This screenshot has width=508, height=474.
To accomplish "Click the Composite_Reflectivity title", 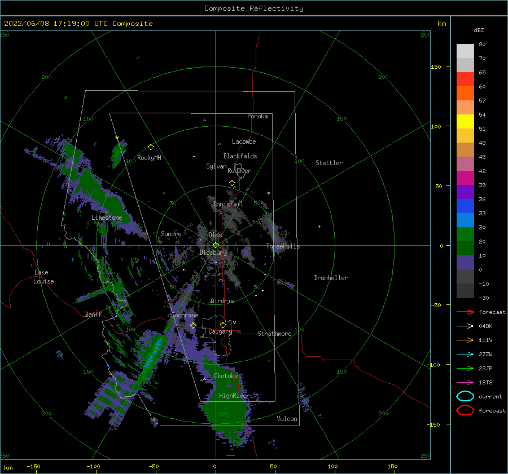I will click(253, 8).
